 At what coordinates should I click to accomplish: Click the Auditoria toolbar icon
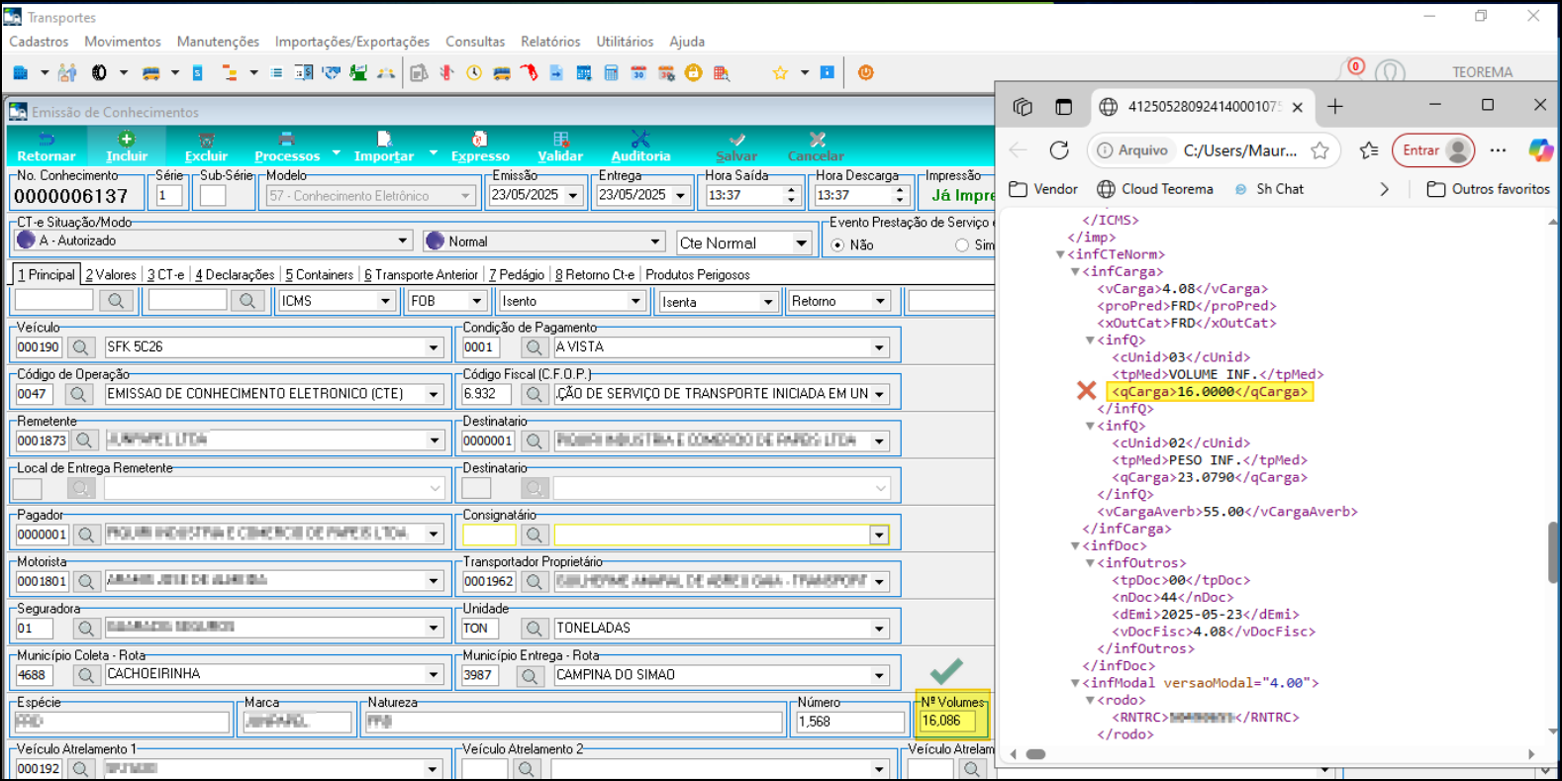[640, 140]
